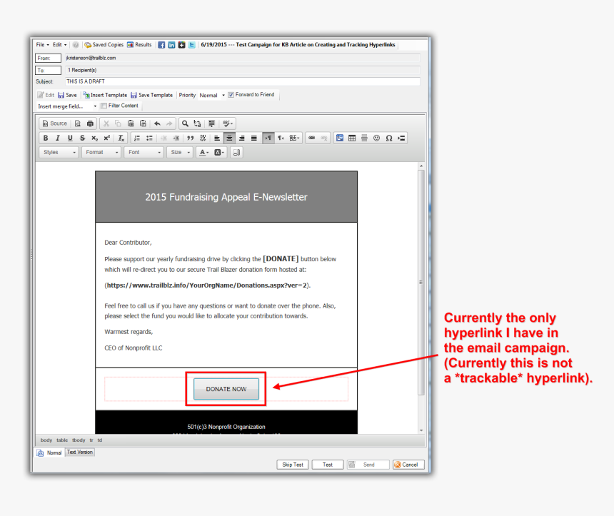614x516 pixels.
Task: Click the Twitter share icon
Action: point(192,44)
